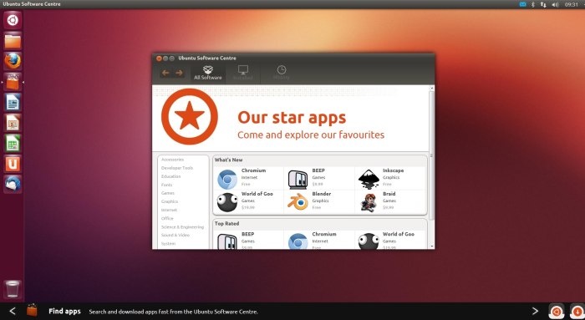The height and width of the screenshot is (320, 585).
Task: Select the Education category
Action: click(170, 176)
